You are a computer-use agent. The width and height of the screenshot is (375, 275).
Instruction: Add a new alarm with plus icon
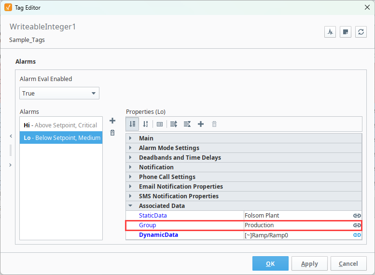point(112,121)
